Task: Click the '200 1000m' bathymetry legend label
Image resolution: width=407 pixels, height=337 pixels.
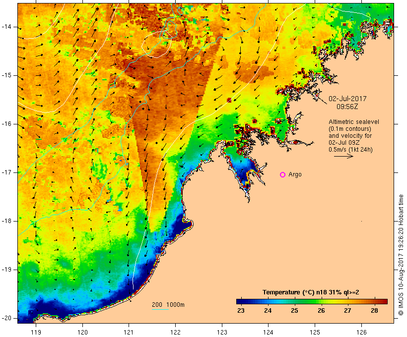Action: tap(168, 305)
